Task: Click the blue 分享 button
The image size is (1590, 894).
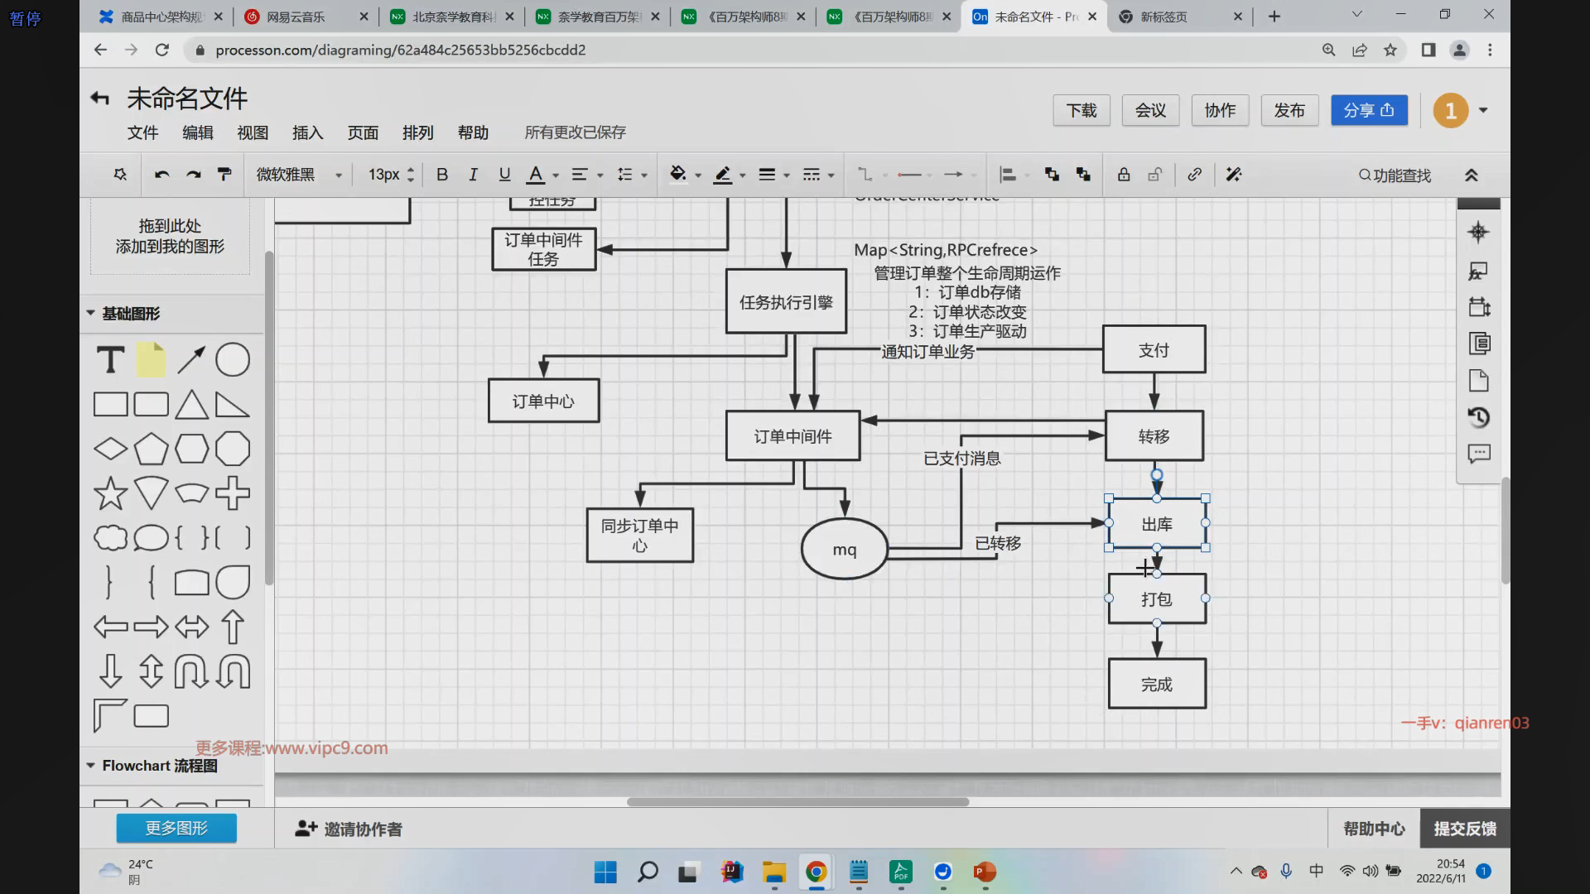Action: click(1369, 110)
